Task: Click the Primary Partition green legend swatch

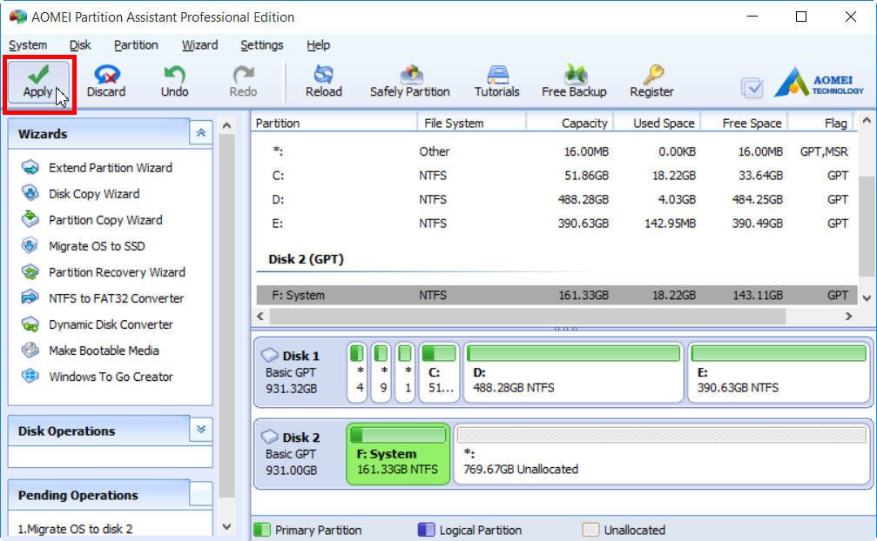Action: coord(262,530)
